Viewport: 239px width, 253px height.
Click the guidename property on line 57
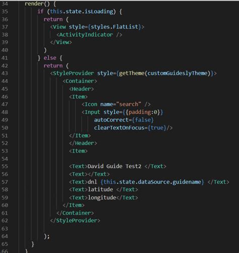coord(187,182)
